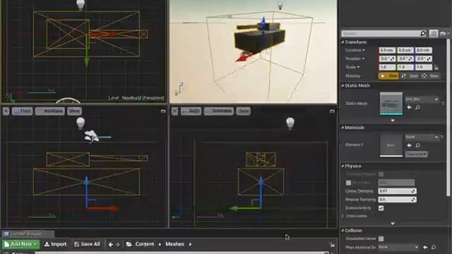
Task: Maximize the Right viewport using corner icon
Action: [332, 111]
